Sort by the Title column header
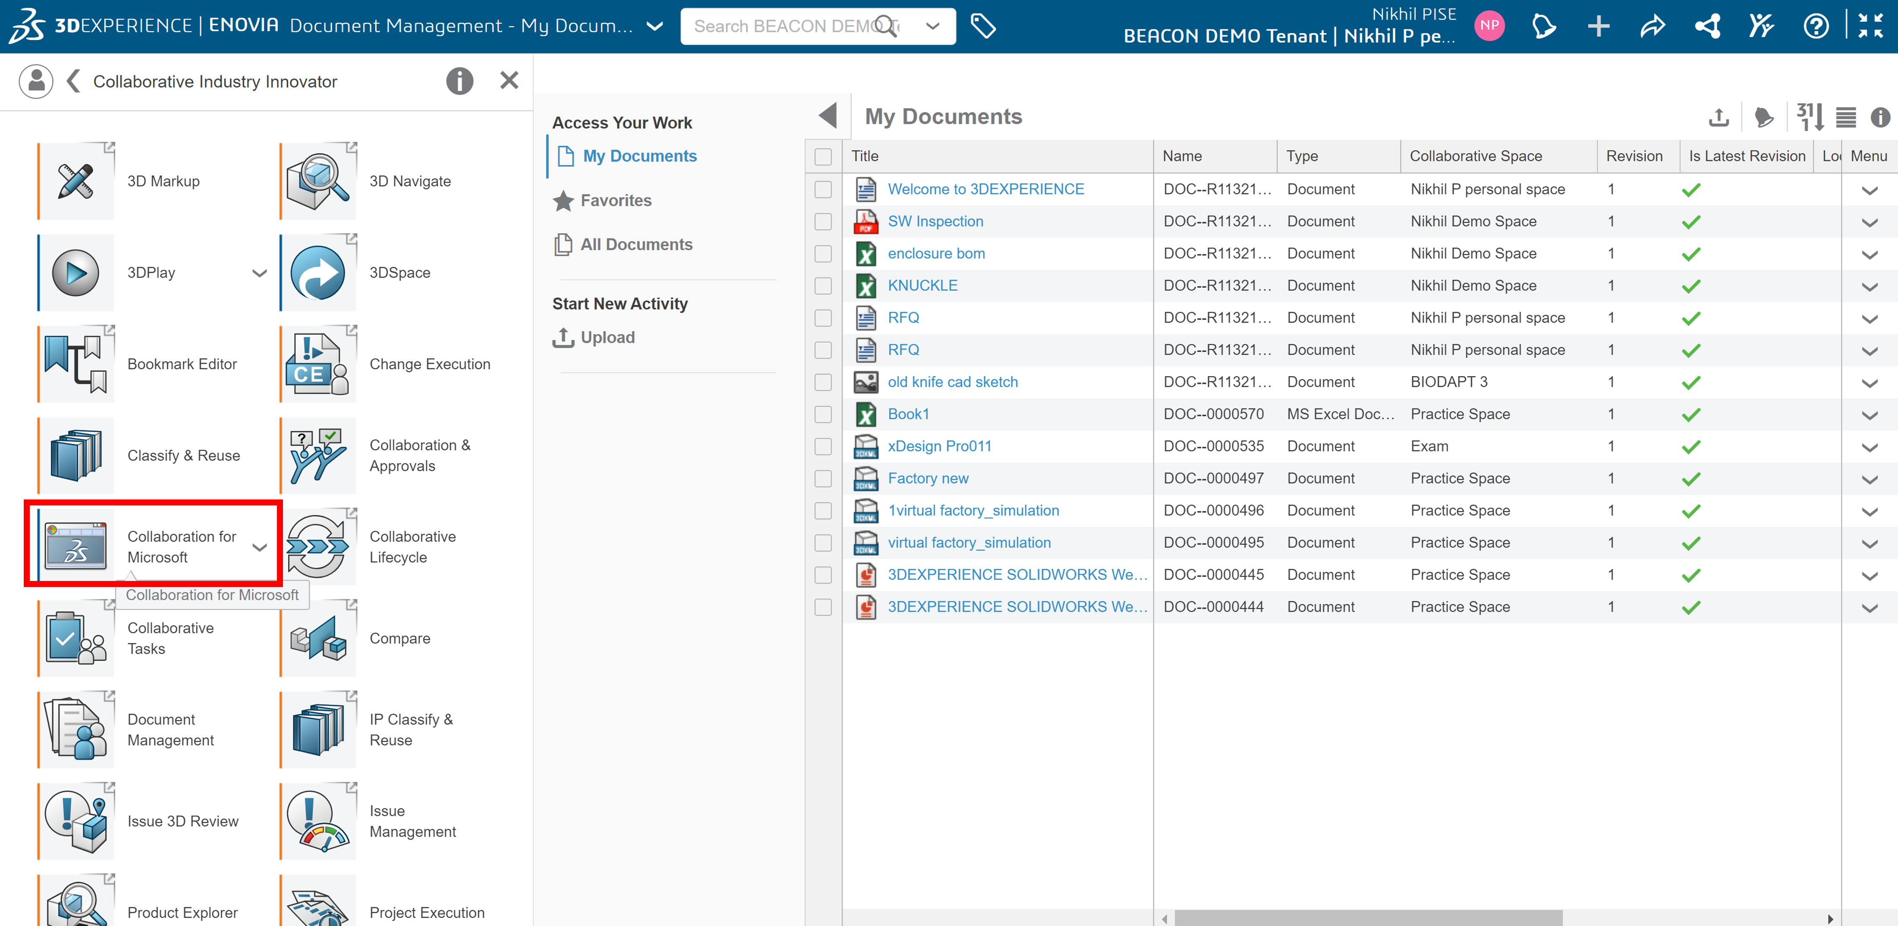The width and height of the screenshot is (1898, 926). coord(998,156)
